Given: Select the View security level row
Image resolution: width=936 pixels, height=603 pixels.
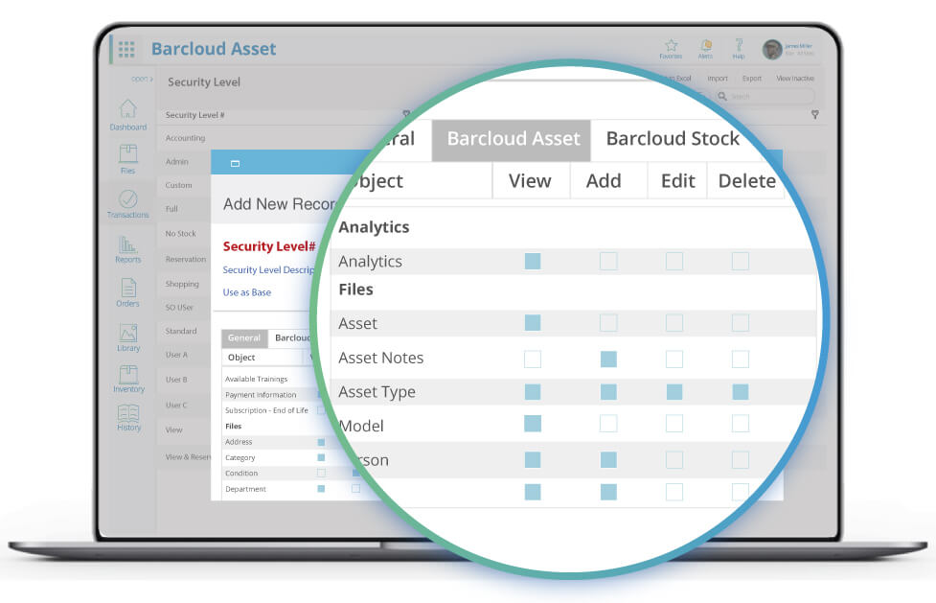Looking at the screenshot, I should 184,429.
